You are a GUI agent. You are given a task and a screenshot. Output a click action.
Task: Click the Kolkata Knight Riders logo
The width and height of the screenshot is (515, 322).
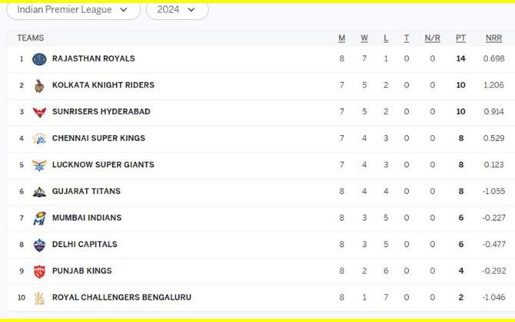(39, 86)
